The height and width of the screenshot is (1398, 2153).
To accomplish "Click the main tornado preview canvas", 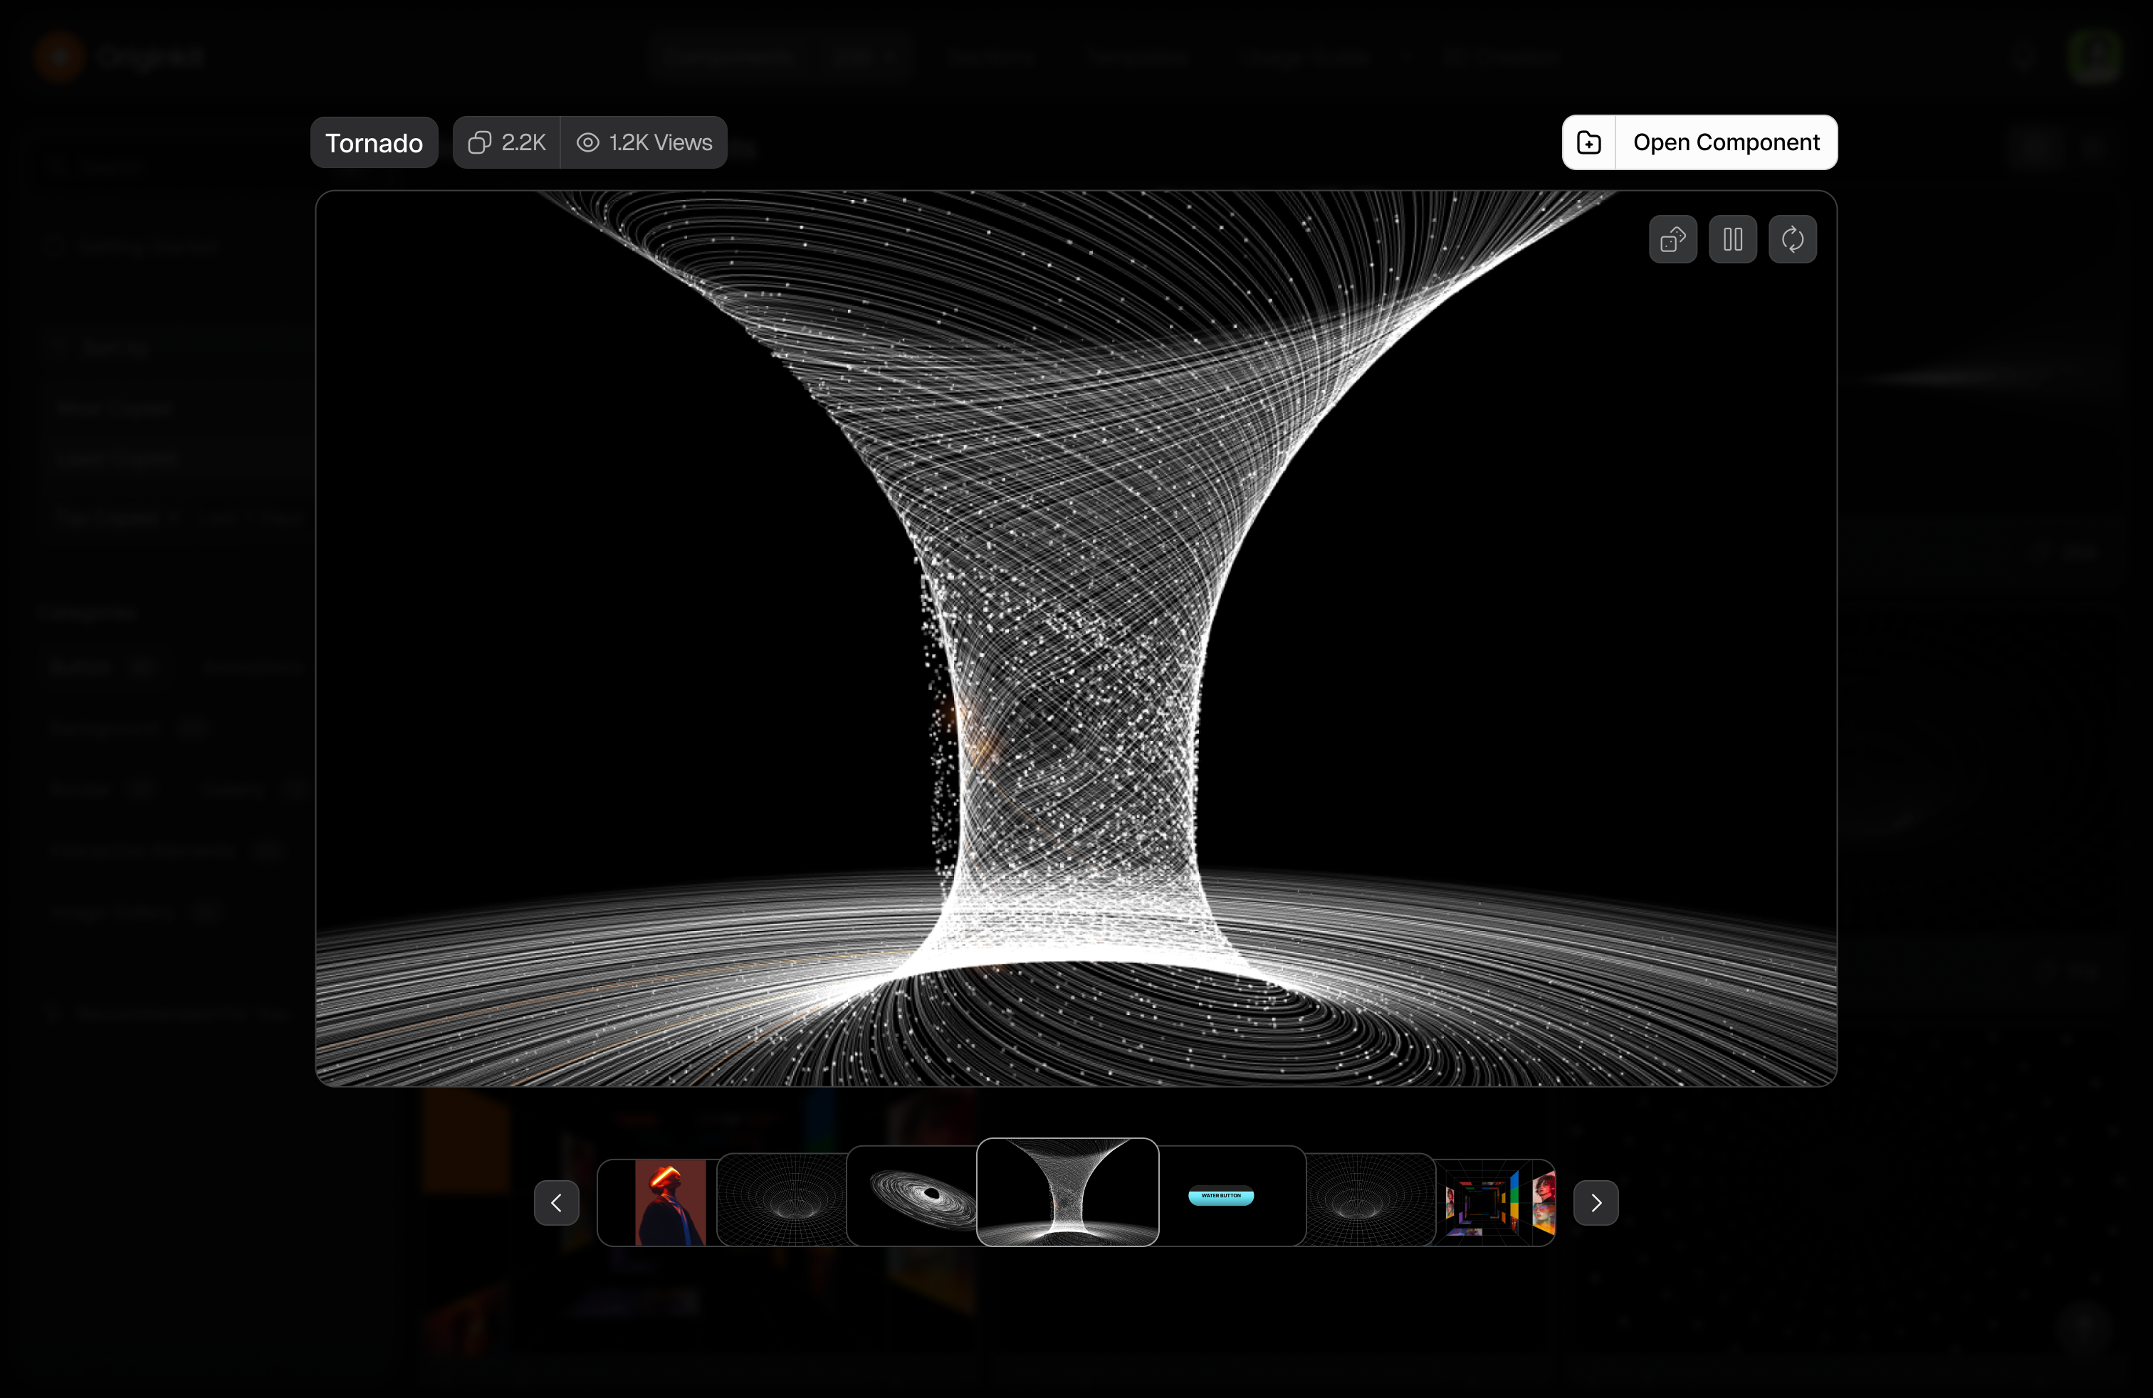I will coord(1076,638).
